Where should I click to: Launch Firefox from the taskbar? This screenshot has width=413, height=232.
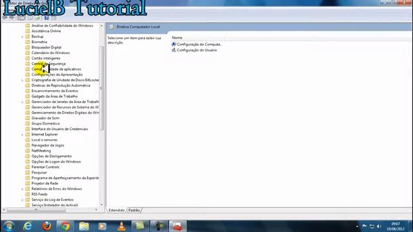[46, 226]
